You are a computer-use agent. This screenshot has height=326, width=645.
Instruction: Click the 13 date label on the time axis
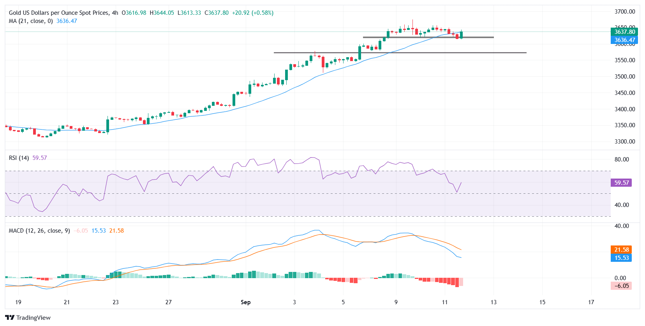(493, 302)
